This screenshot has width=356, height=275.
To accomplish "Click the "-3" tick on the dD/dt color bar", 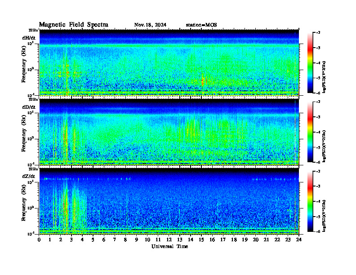I will [319, 117].
